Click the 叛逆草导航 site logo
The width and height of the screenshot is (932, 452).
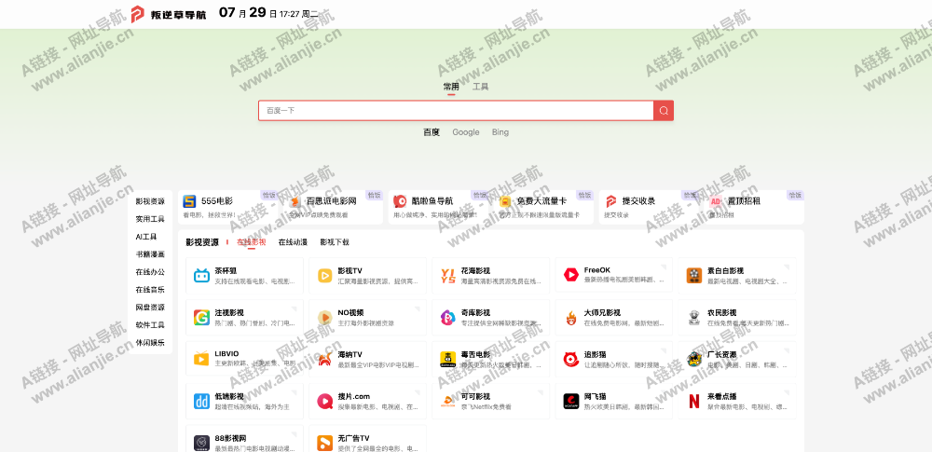click(168, 14)
